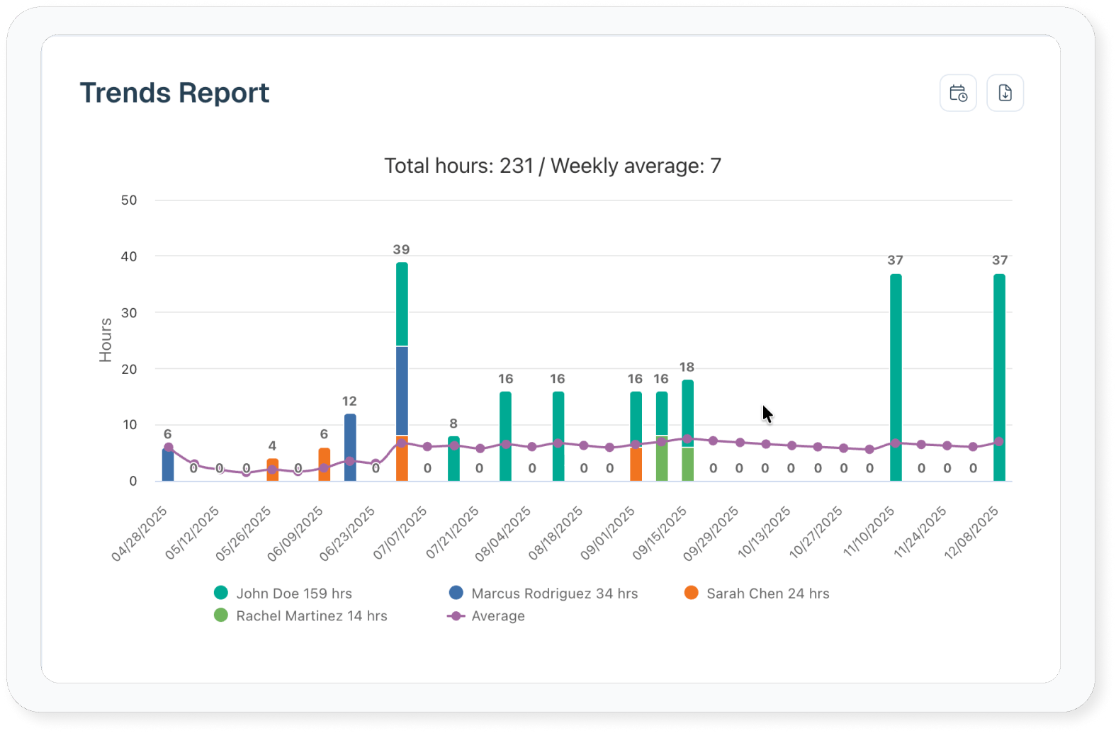
Task: Open the calendar date range picker
Action: pos(958,93)
